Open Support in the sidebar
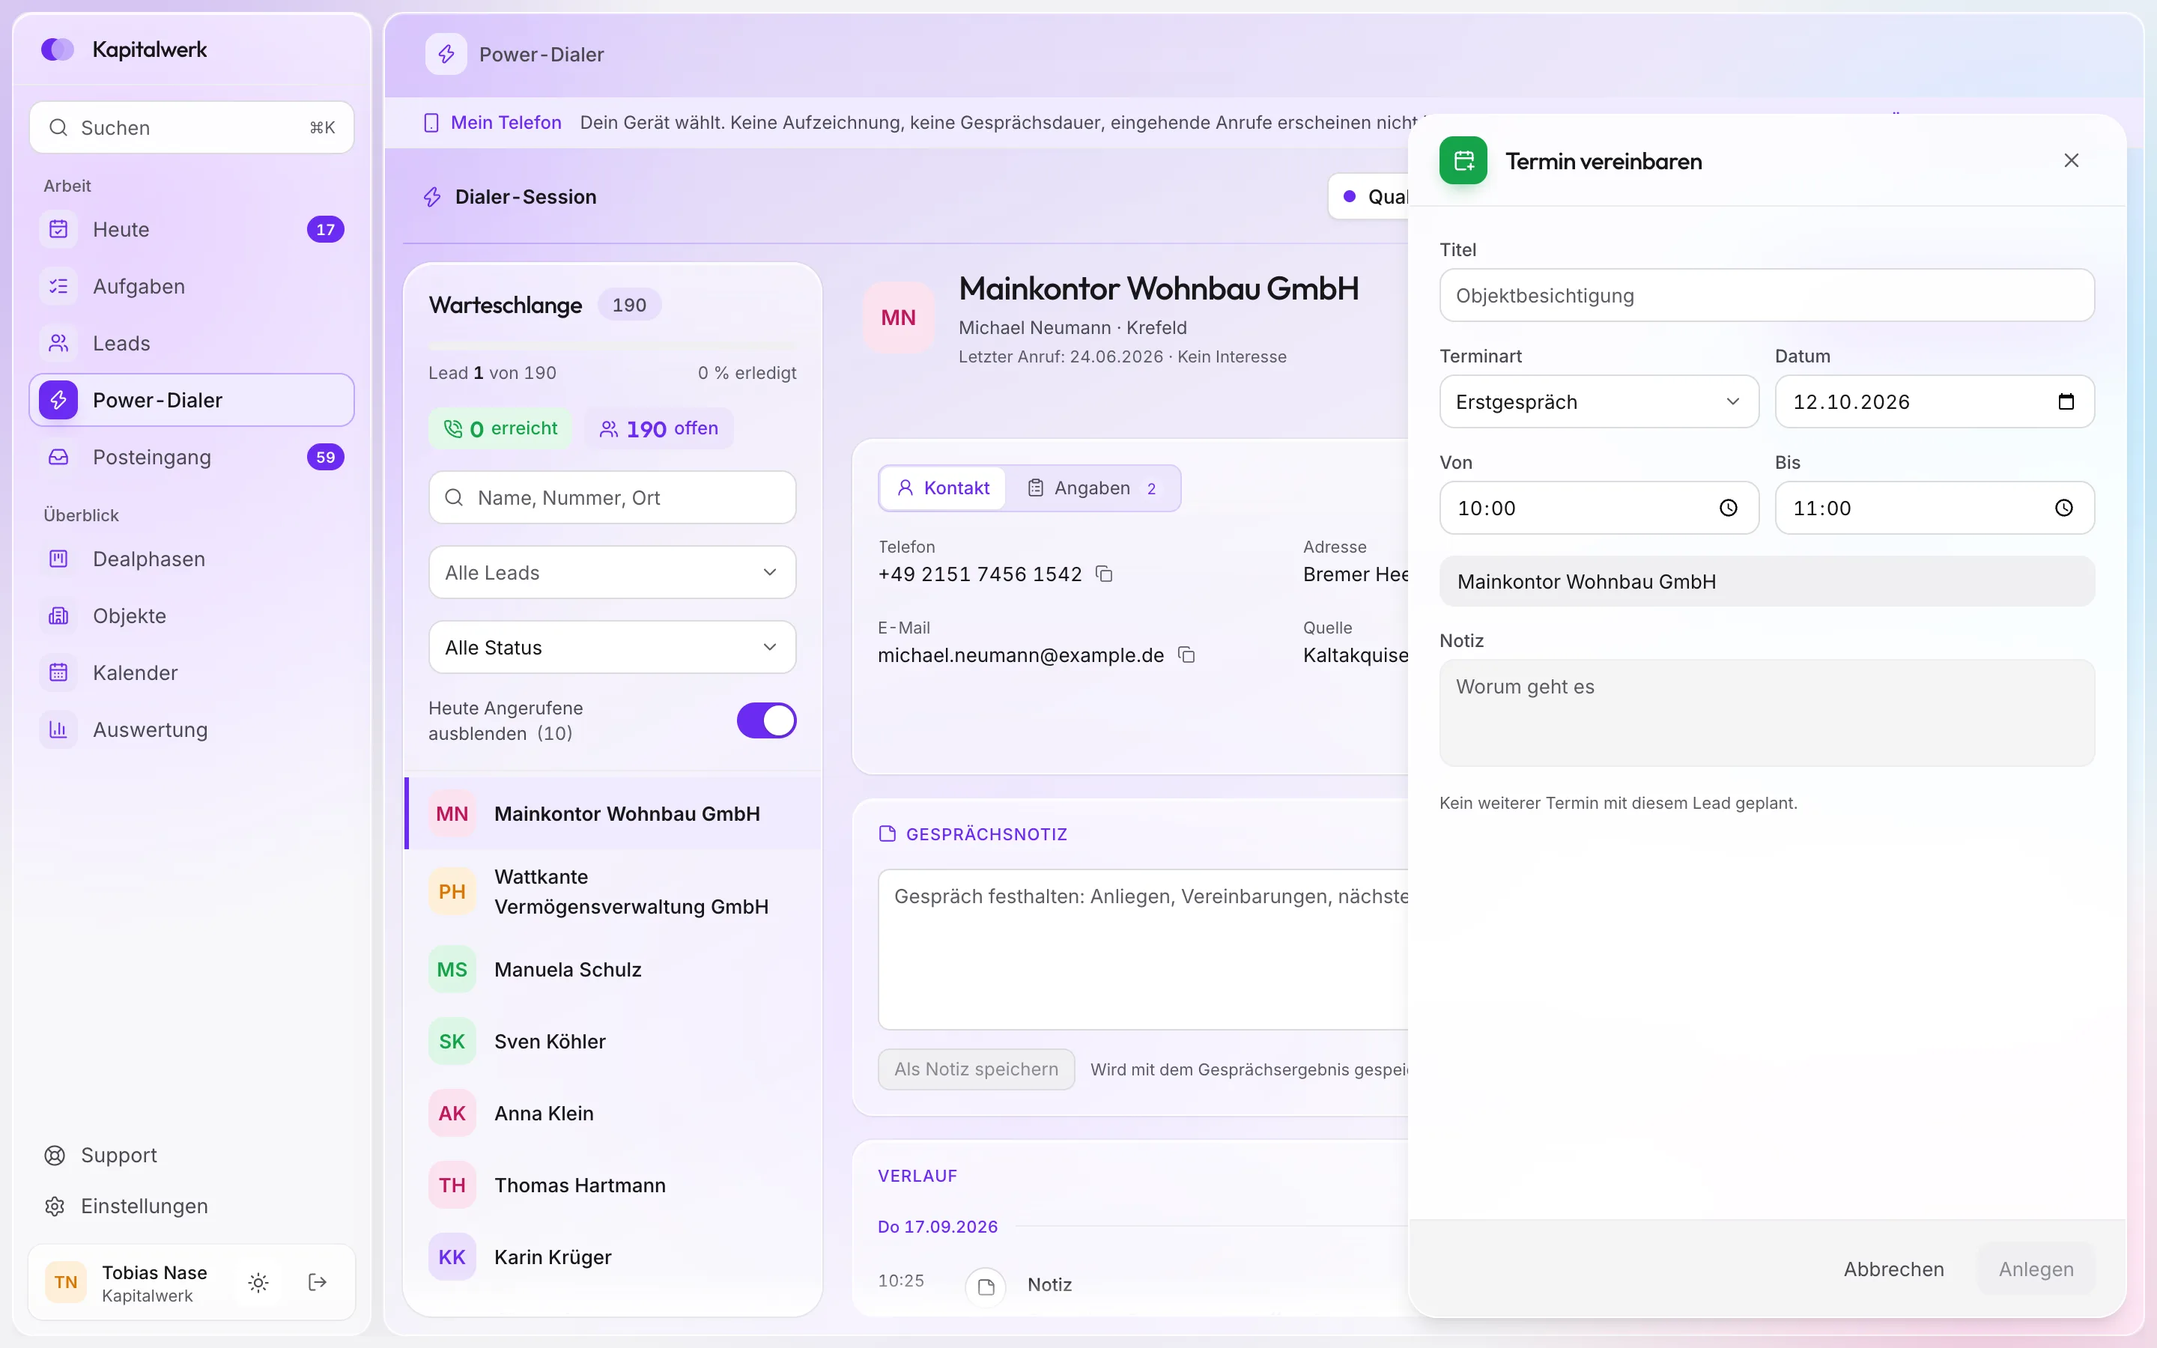Screen dimensions: 2157x1348 [x=192, y=1156]
